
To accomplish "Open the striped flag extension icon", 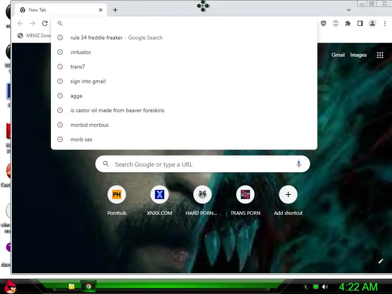I will (x=336, y=23).
